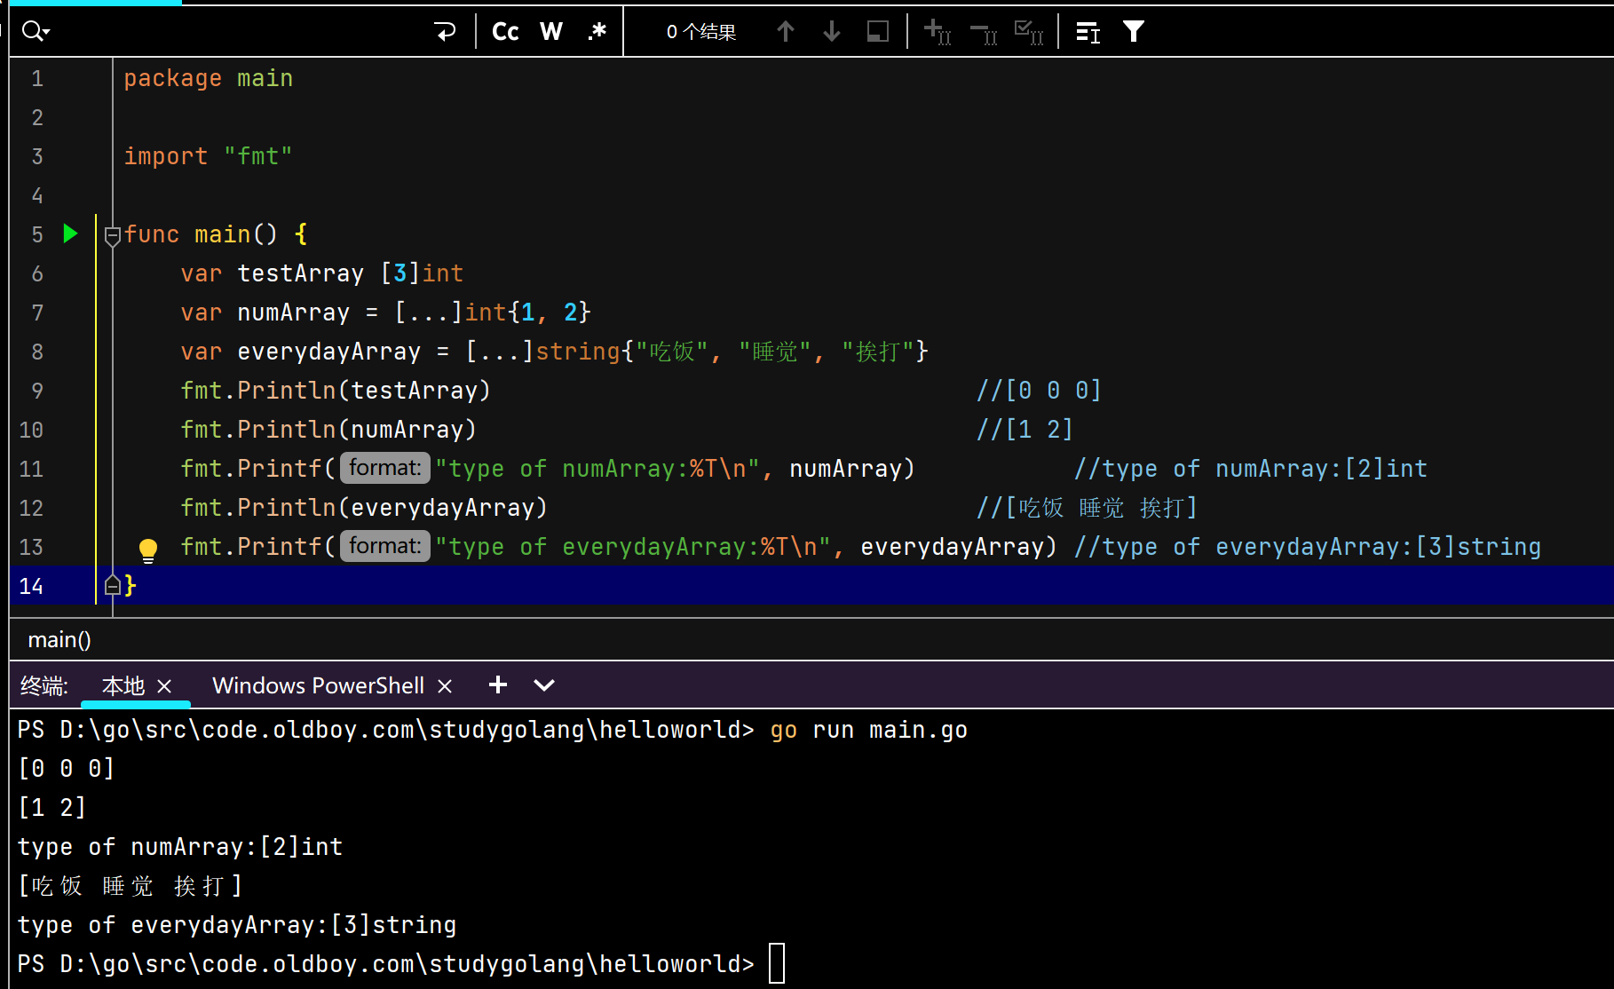The image size is (1614, 989).
Task: Click terminal output 'type of numArray:[2]int'
Action: [x=180, y=847]
